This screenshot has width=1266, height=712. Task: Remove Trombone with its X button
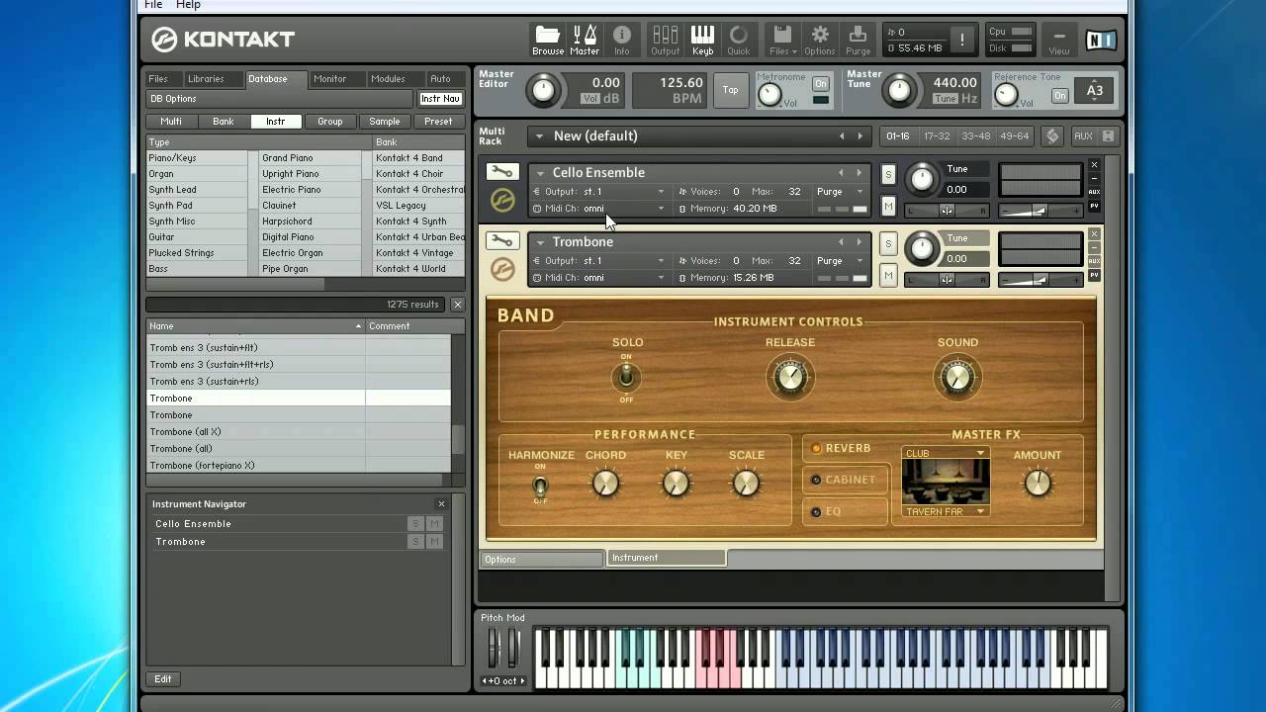pyautogui.click(x=1094, y=234)
